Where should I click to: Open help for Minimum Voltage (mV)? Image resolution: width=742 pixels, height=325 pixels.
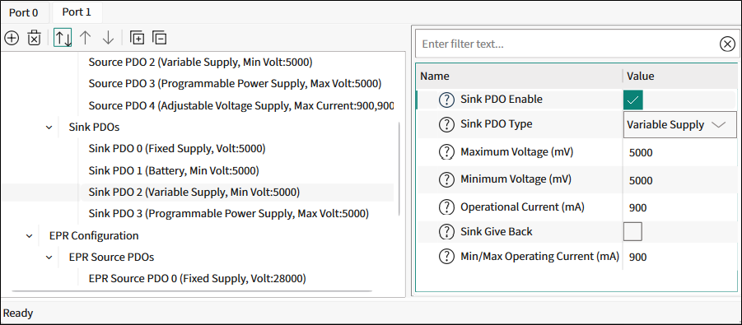coord(446,179)
